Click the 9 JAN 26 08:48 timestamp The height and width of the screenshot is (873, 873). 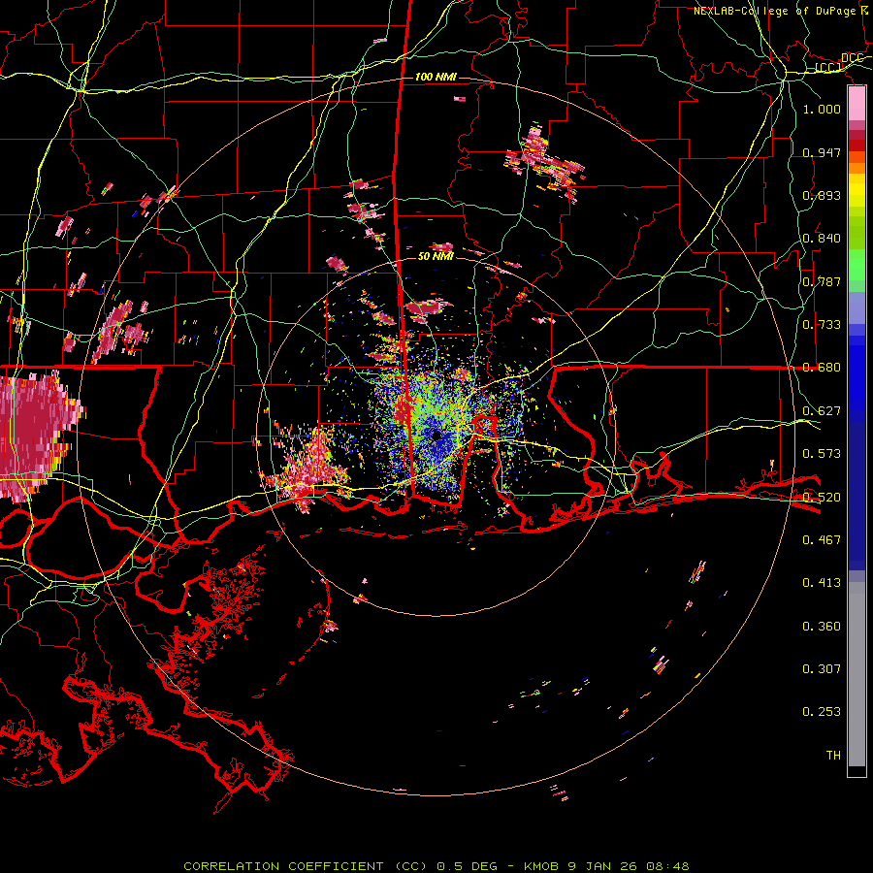pyautogui.click(x=629, y=866)
